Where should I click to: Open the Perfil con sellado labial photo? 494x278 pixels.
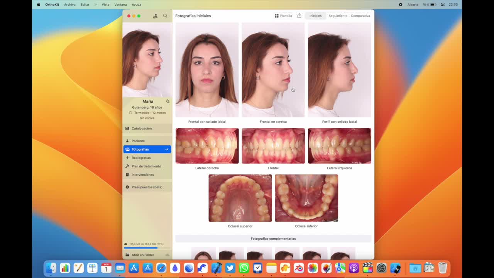[x=340, y=70]
